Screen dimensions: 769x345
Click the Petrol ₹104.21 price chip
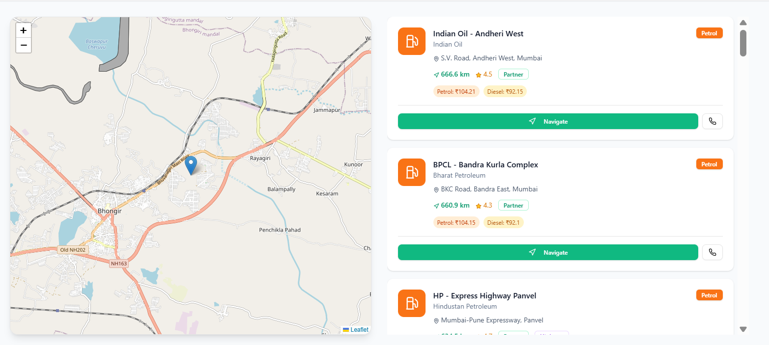pos(456,91)
